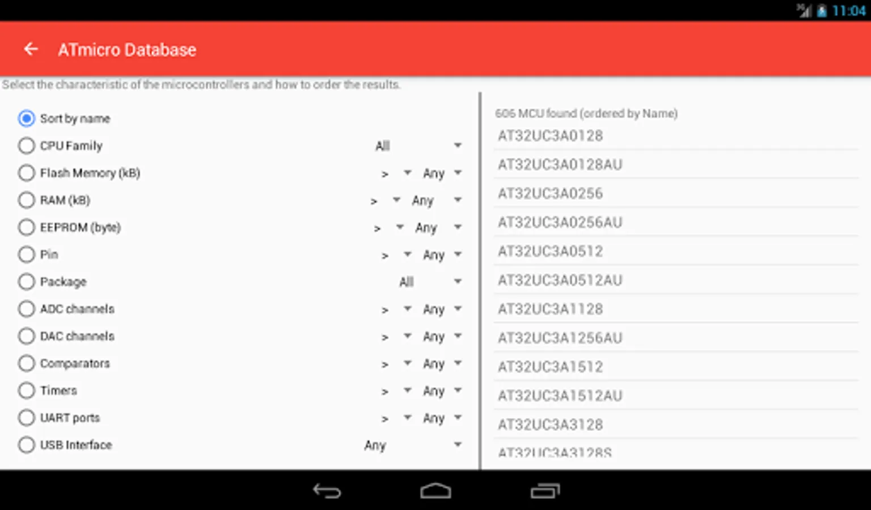Open Flash Memory comparison operator dropdown

tap(395, 173)
